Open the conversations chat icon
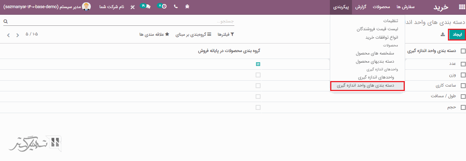Screen dimensions: 466x161 pyautogui.click(x=147, y=7)
